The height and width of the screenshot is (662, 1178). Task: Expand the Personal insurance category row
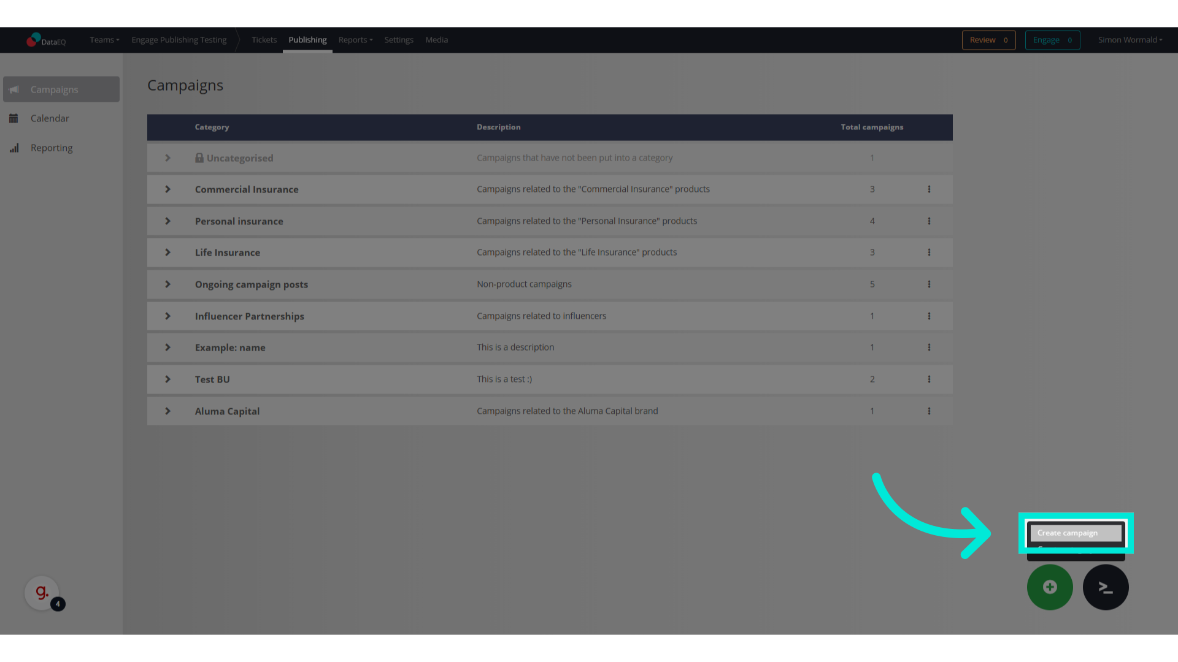(167, 221)
